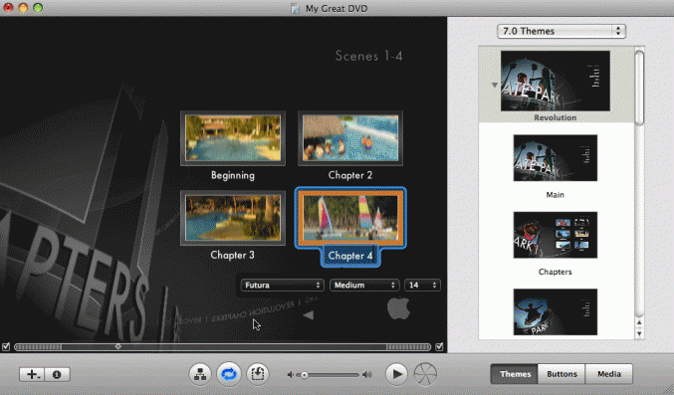Click the Burn disc icon
Viewport: 674px width, 395px height.
tap(425, 374)
